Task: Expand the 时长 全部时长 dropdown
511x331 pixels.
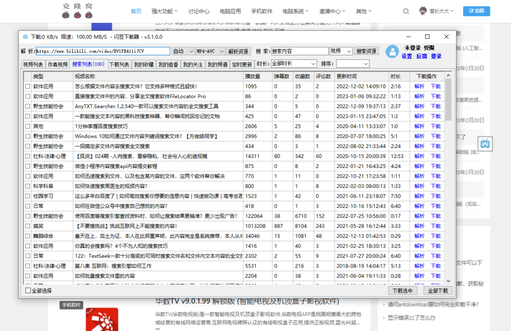Action: (293, 64)
